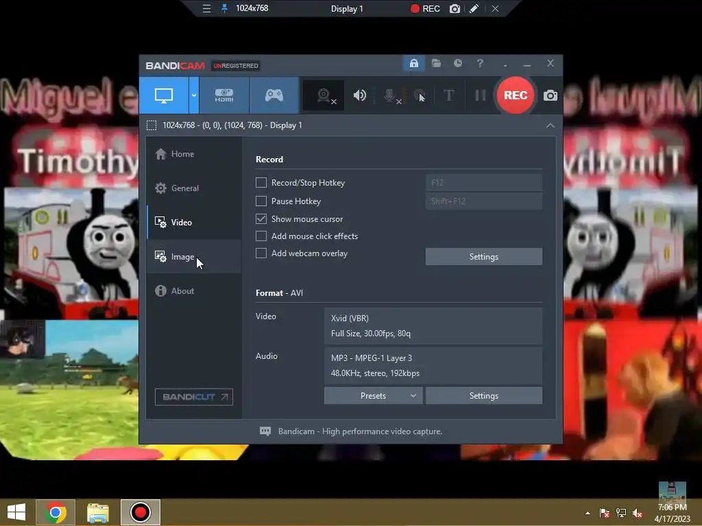Open output folder icon in title bar
Viewport: 702px width, 526px height.
point(436,64)
